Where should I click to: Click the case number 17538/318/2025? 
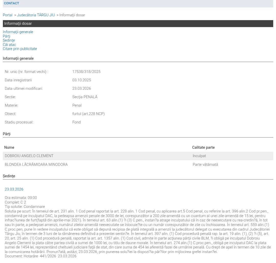point(86,72)
